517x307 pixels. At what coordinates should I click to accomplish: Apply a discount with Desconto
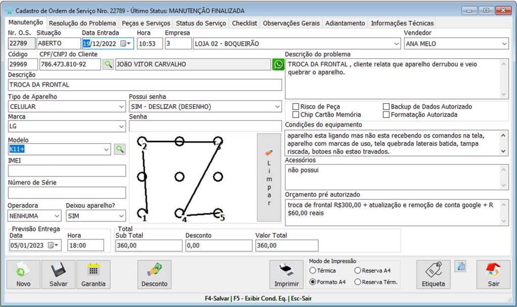(154, 275)
